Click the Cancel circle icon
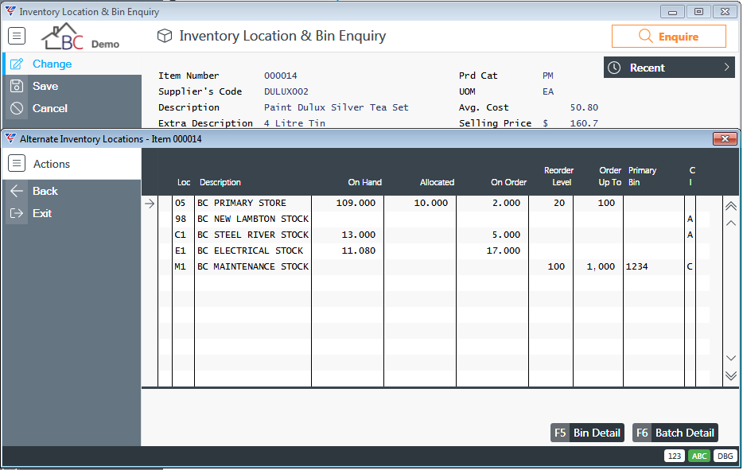Image resolution: width=743 pixels, height=470 pixels. tap(17, 108)
